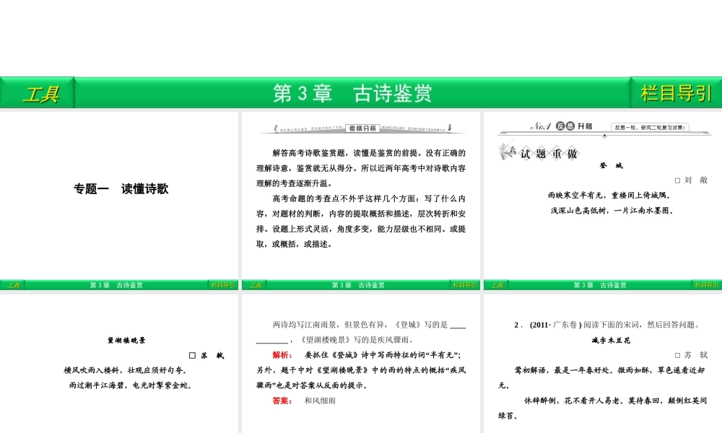Viewport: 722px width, 433px height.
Task: Click the question text 两诗均写江南雨景
Action: pyautogui.click(x=361, y=332)
